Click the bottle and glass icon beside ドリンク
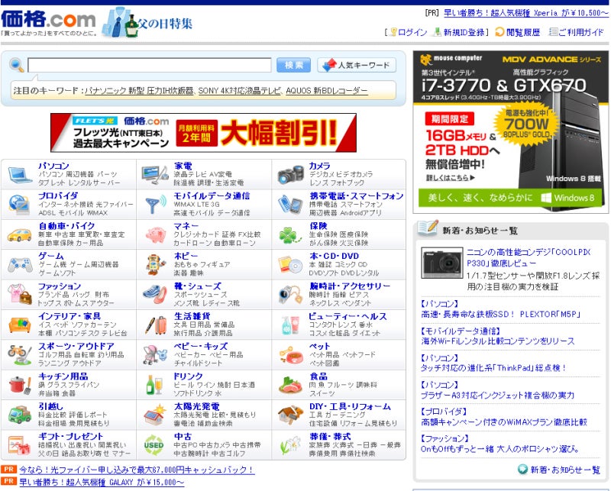Viewport: 611px width, 491px height. [x=154, y=385]
